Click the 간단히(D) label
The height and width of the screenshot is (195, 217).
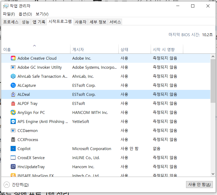tap(20, 185)
